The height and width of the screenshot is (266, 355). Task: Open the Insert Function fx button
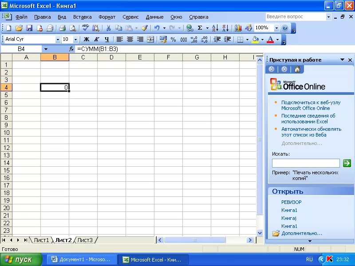pyautogui.click(x=71, y=49)
